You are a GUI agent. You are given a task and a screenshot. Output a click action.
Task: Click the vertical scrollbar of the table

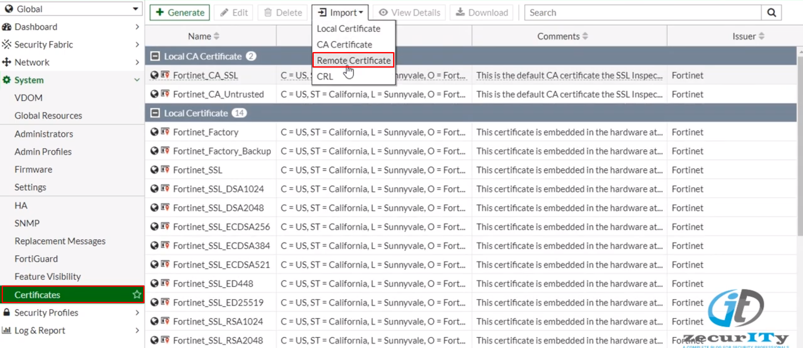[800, 147]
